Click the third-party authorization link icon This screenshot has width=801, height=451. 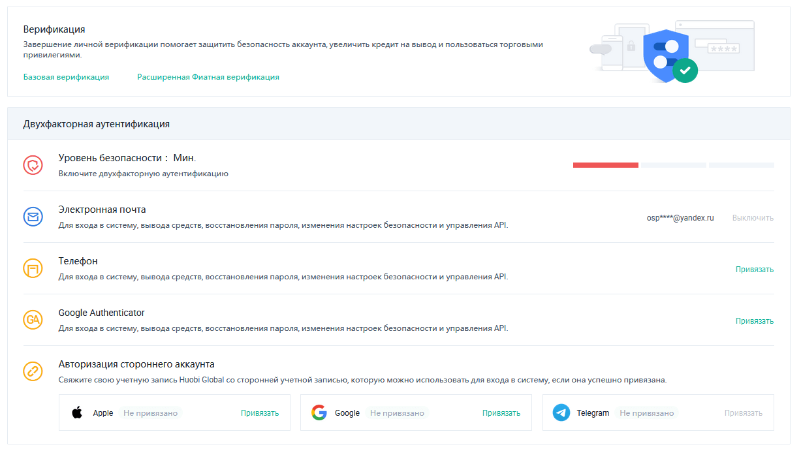[x=33, y=371]
